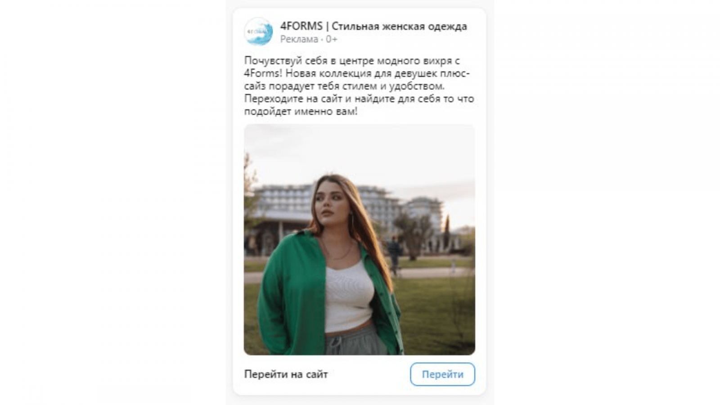The height and width of the screenshot is (405, 720).
Task: Click the last text line "подойдет именно вам!"
Action: [301, 111]
